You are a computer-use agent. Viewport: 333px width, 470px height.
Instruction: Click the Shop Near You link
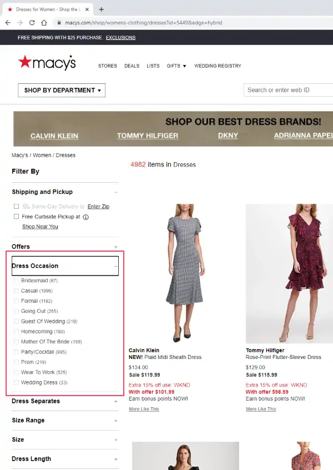[40, 226]
